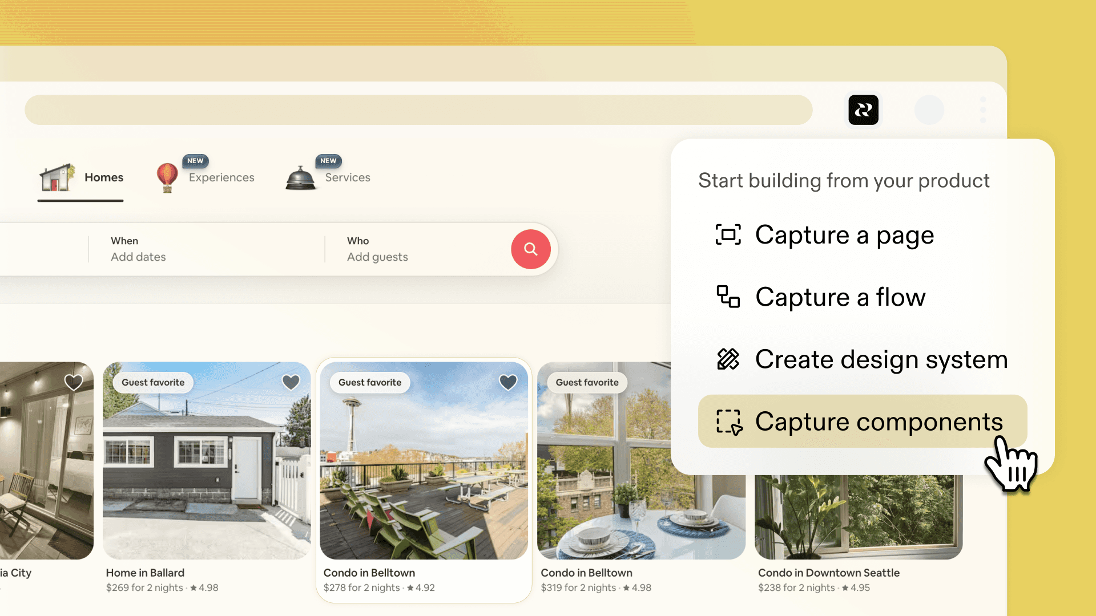Click the red search magnifier button

coord(530,249)
